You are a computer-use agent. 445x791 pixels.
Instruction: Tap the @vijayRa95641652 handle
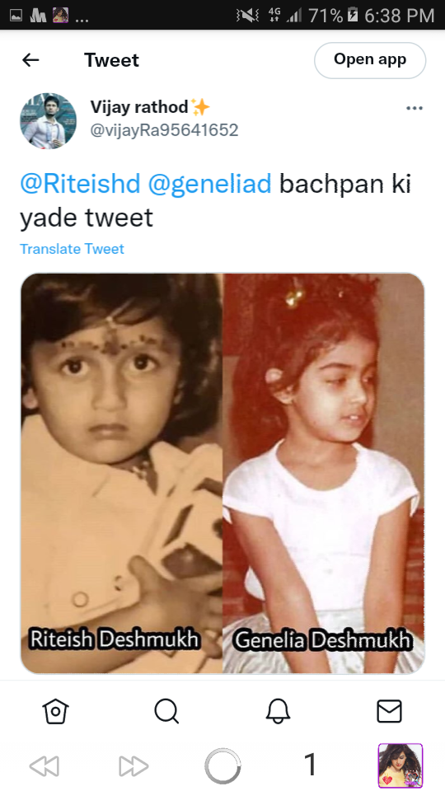164,130
